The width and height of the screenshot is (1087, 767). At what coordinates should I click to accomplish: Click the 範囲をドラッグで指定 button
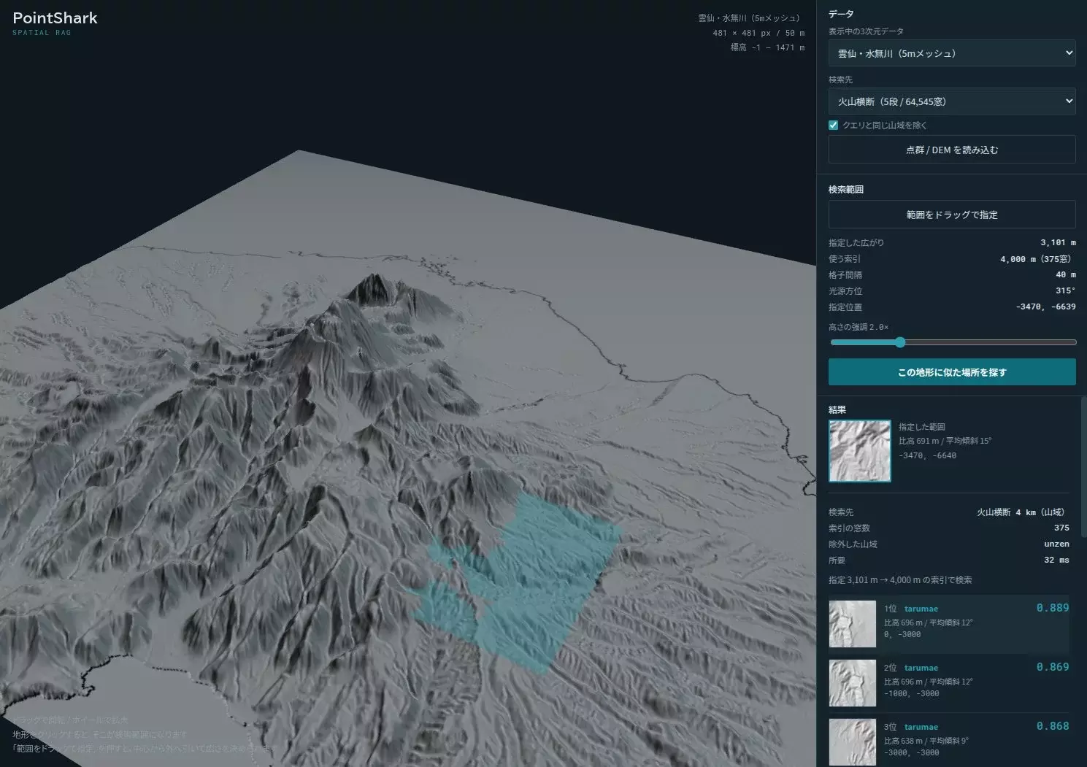tap(951, 215)
